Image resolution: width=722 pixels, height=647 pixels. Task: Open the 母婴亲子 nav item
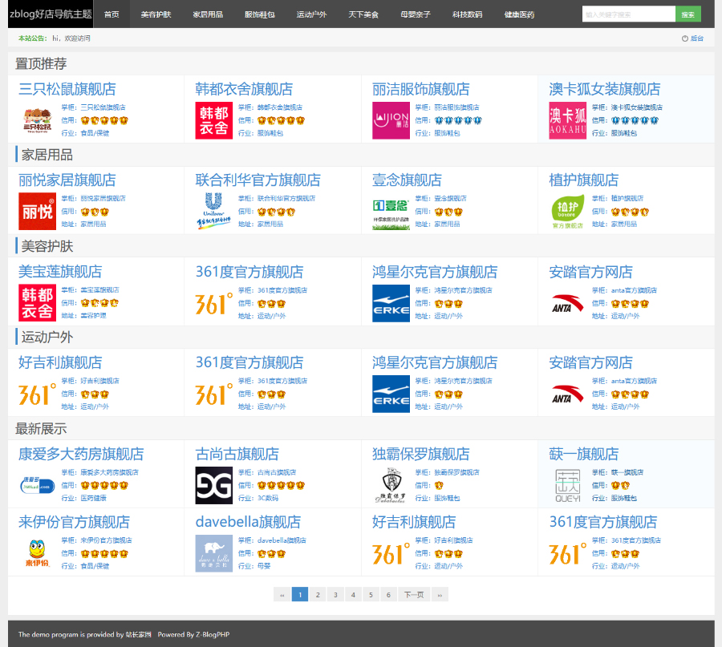tap(416, 14)
